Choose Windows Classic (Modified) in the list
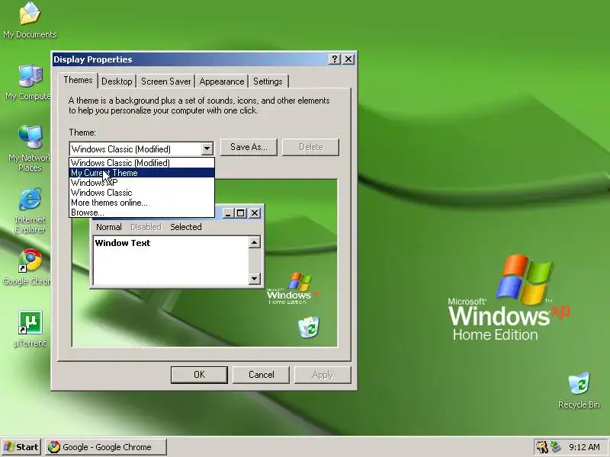 point(142,163)
